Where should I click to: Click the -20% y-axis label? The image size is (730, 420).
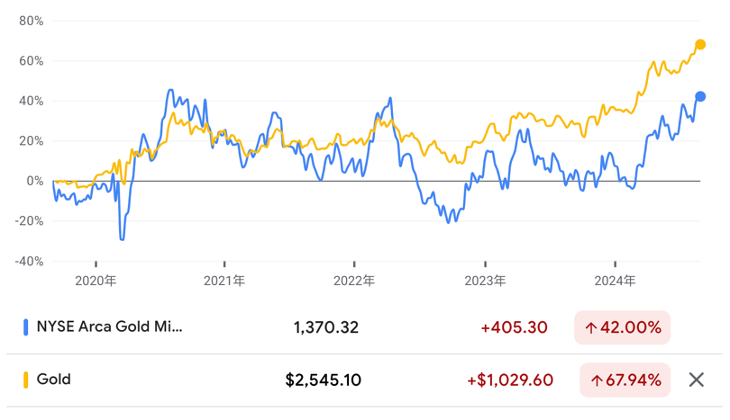point(29,220)
